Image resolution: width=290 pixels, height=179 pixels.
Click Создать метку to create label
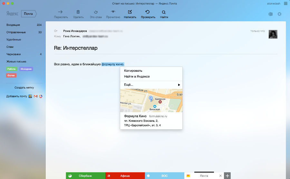pos(24,88)
